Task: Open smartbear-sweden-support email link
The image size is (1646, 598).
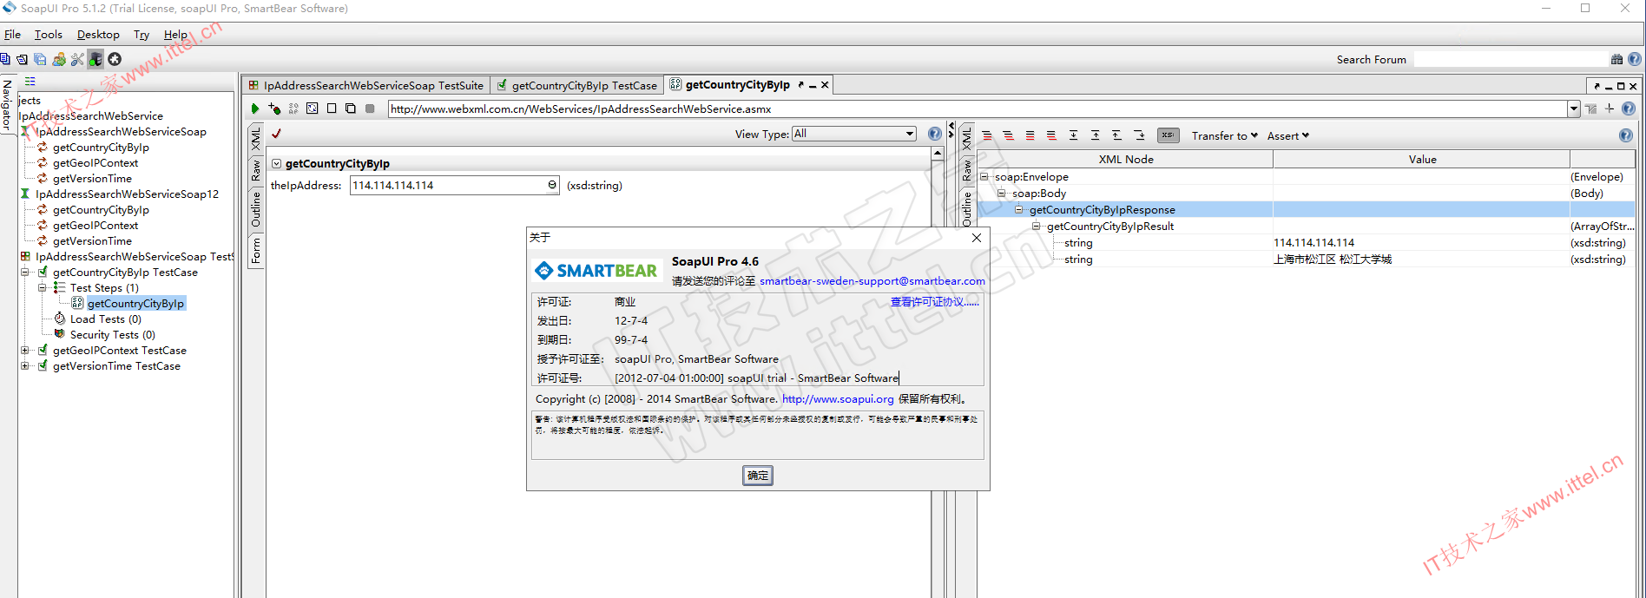Action: pos(872,280)
